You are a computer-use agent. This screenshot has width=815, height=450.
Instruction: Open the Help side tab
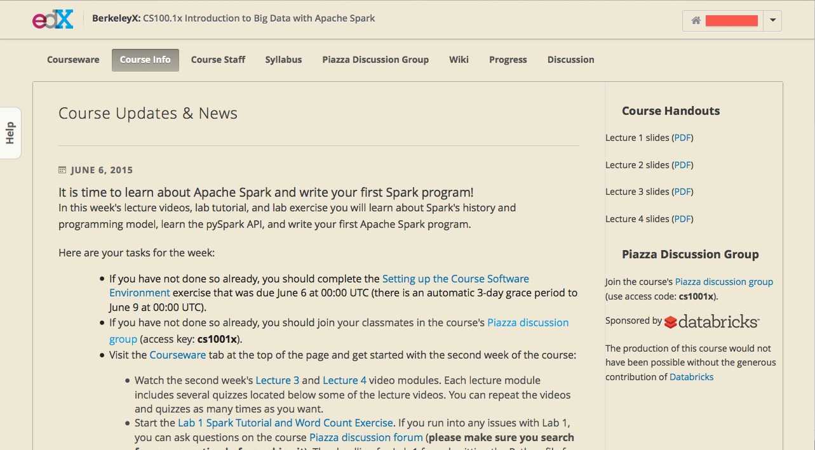pos(11,133)
